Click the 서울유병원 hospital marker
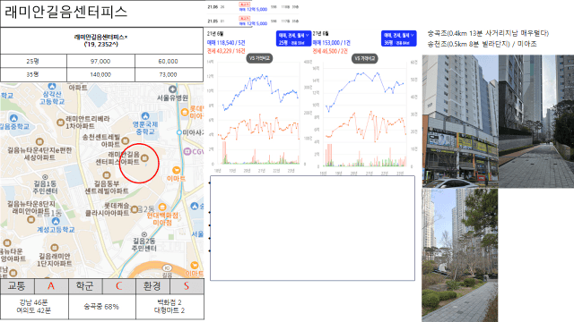Image resolution: width=574 pixels, height=322 pixels. [x=172, y=89]
